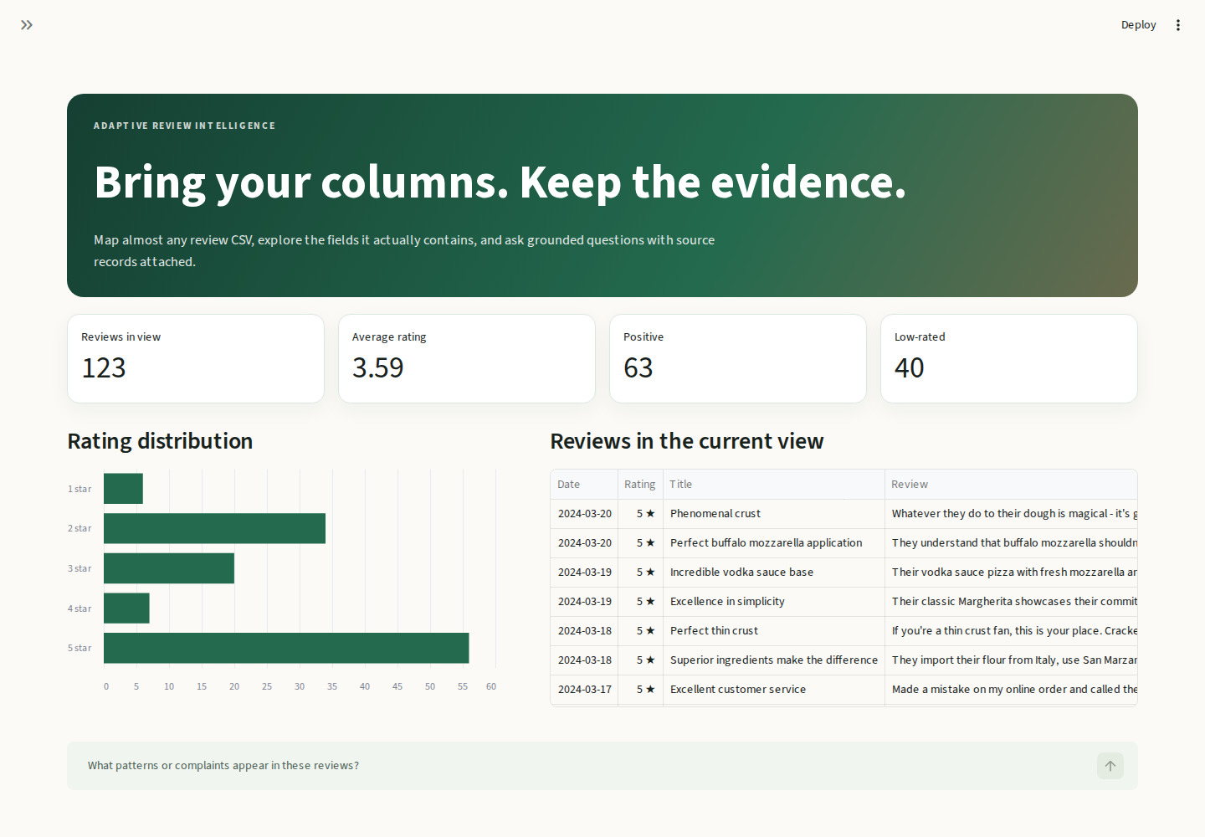Select 'Perfect buffalo mozzarella application' cell

774,543
